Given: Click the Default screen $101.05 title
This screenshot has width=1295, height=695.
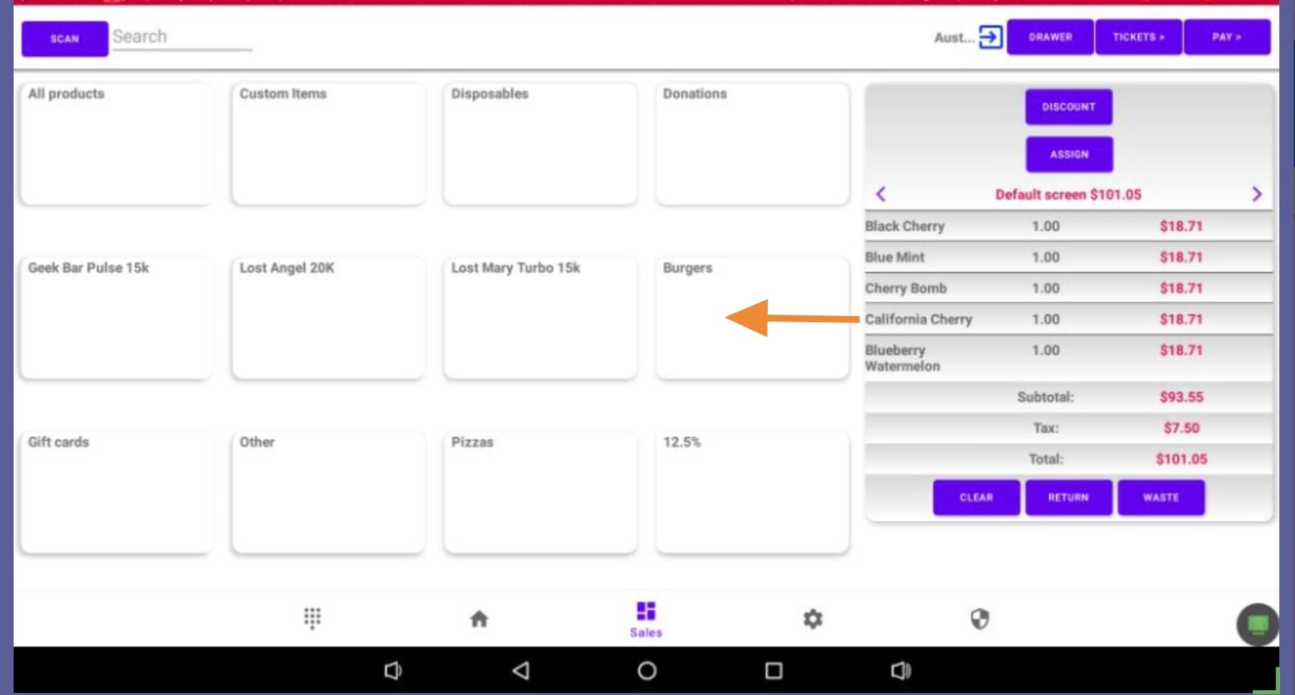Looking at the screenshot, I should pos(1068,195).
